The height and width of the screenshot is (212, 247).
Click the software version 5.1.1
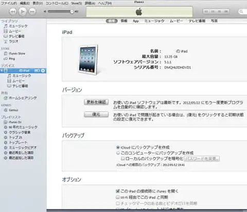(x=168, y=62)
